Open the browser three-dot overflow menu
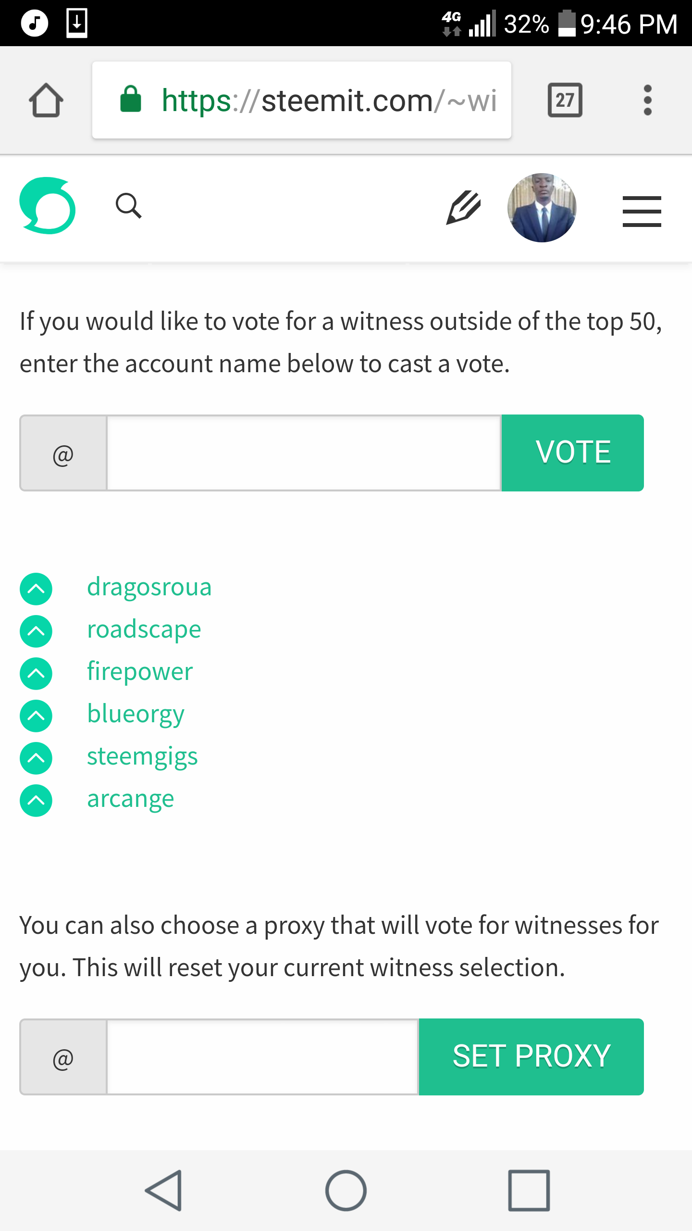This screenshot has width=692, height=1231. (647, 100)
